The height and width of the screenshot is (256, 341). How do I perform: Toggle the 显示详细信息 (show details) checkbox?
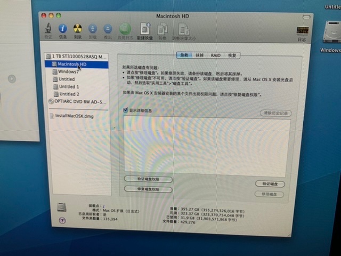(x=126, y=110)
